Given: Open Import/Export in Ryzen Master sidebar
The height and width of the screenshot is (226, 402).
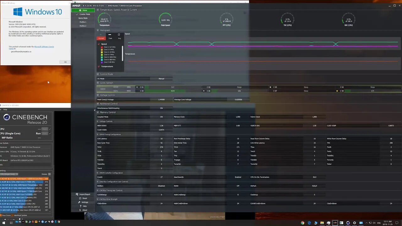Looking at the screenshot, I should click(x=83, y=194).
